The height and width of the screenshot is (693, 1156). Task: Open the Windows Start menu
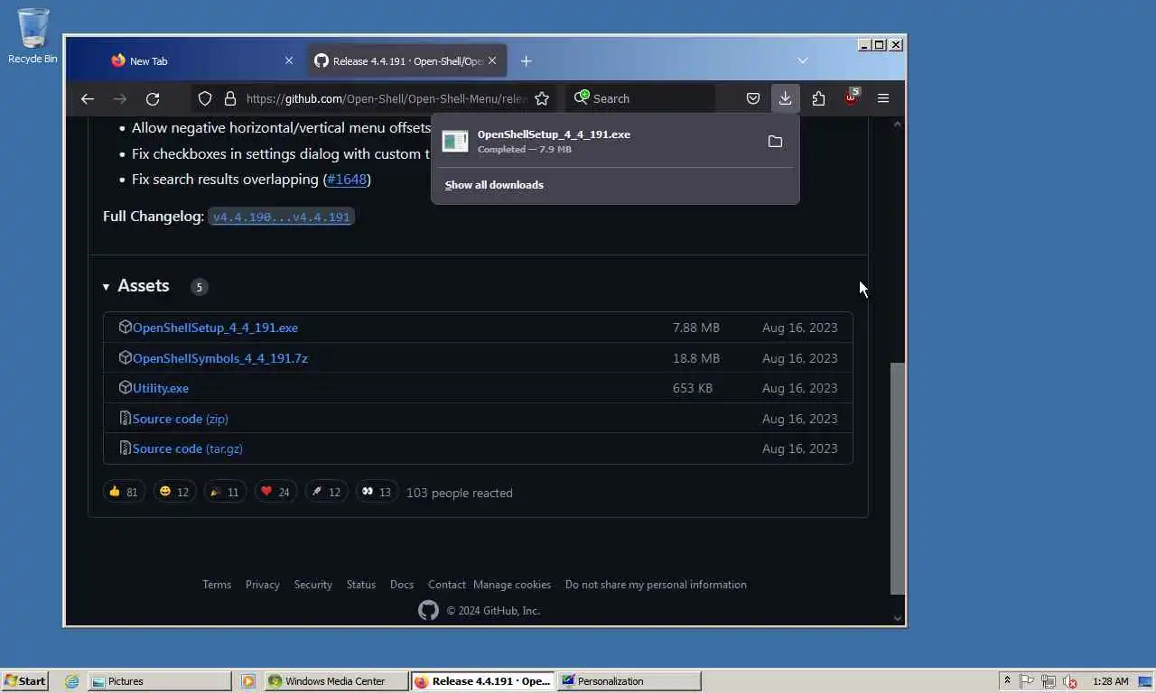click(x=24, y=681)
